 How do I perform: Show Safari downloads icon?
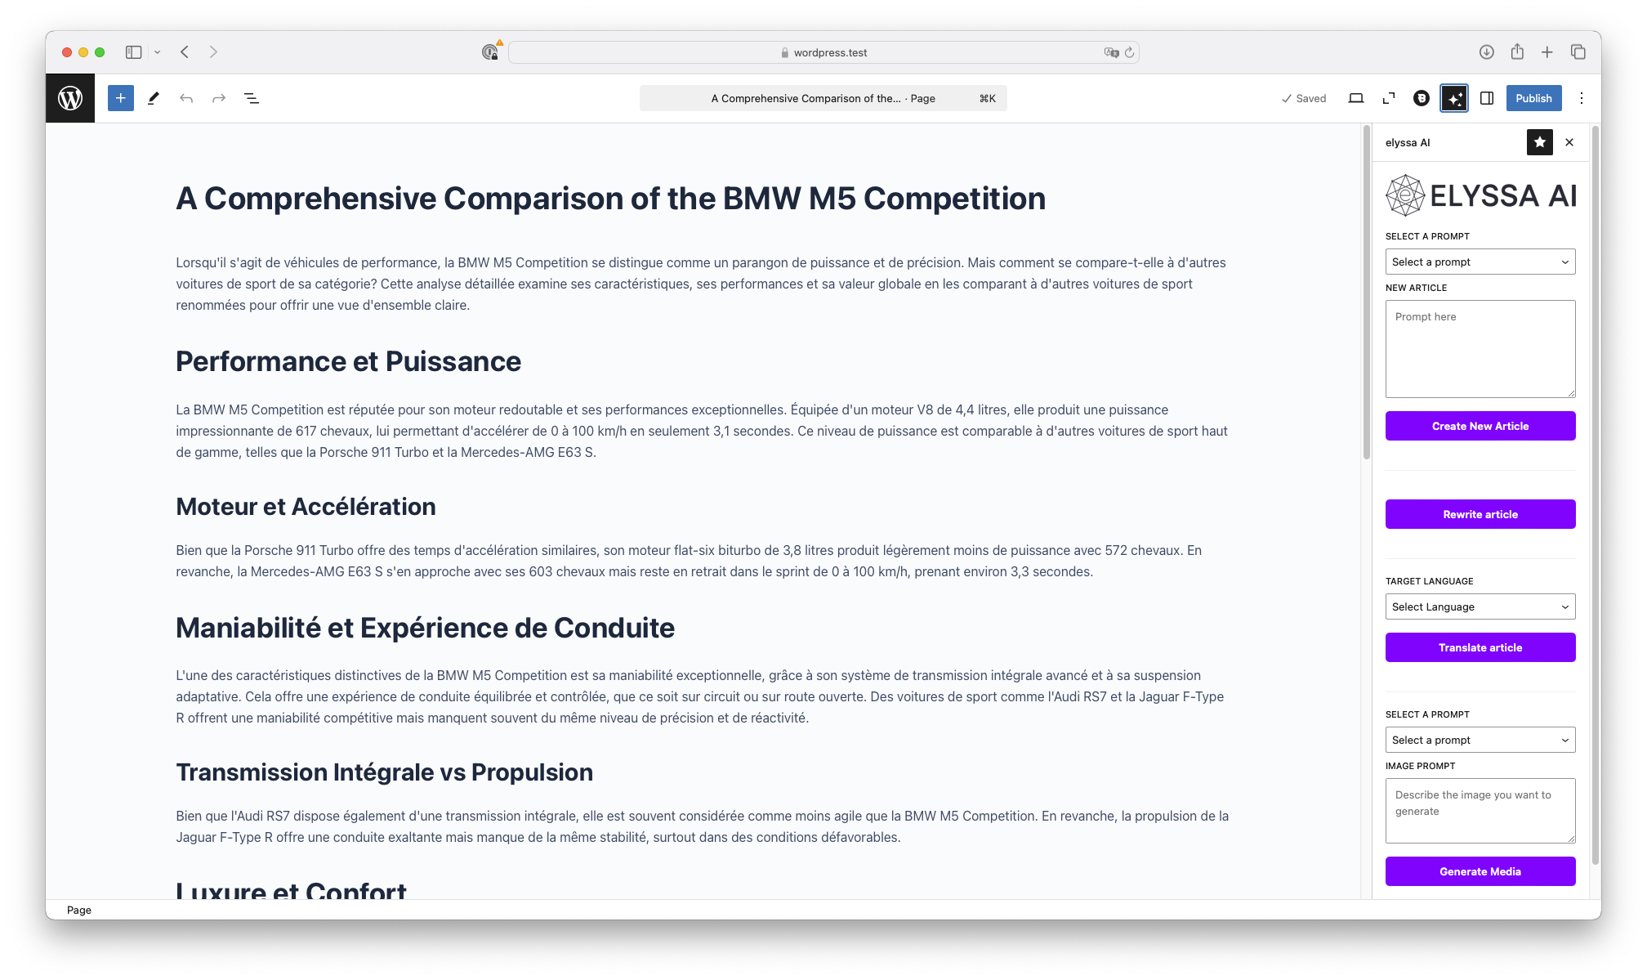(x=1487, y=52)
